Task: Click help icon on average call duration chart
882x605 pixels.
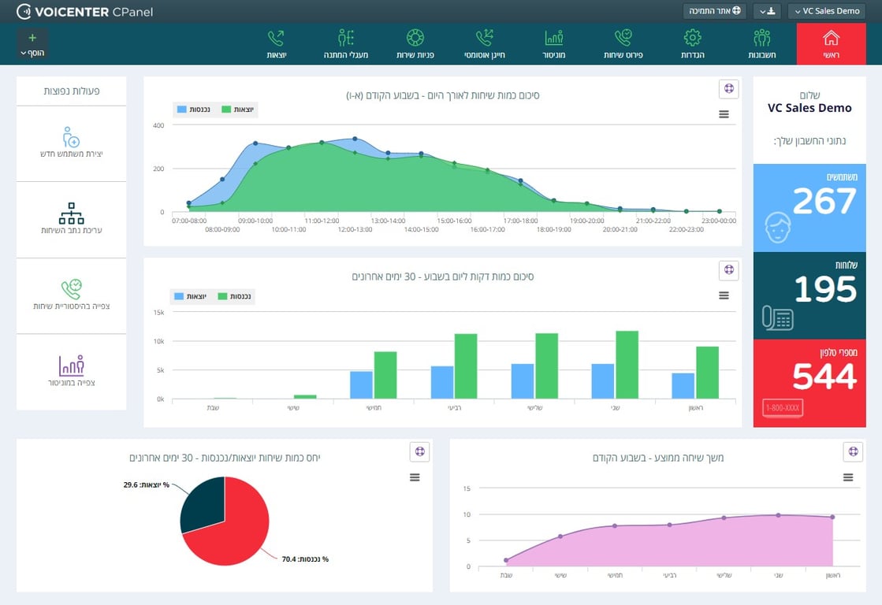Action: pyautogui.click(x=854, y=451)
